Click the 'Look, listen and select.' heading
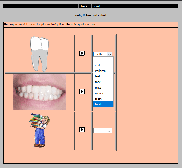The height and width of the screenshot is (168, 182). point(91,15)
